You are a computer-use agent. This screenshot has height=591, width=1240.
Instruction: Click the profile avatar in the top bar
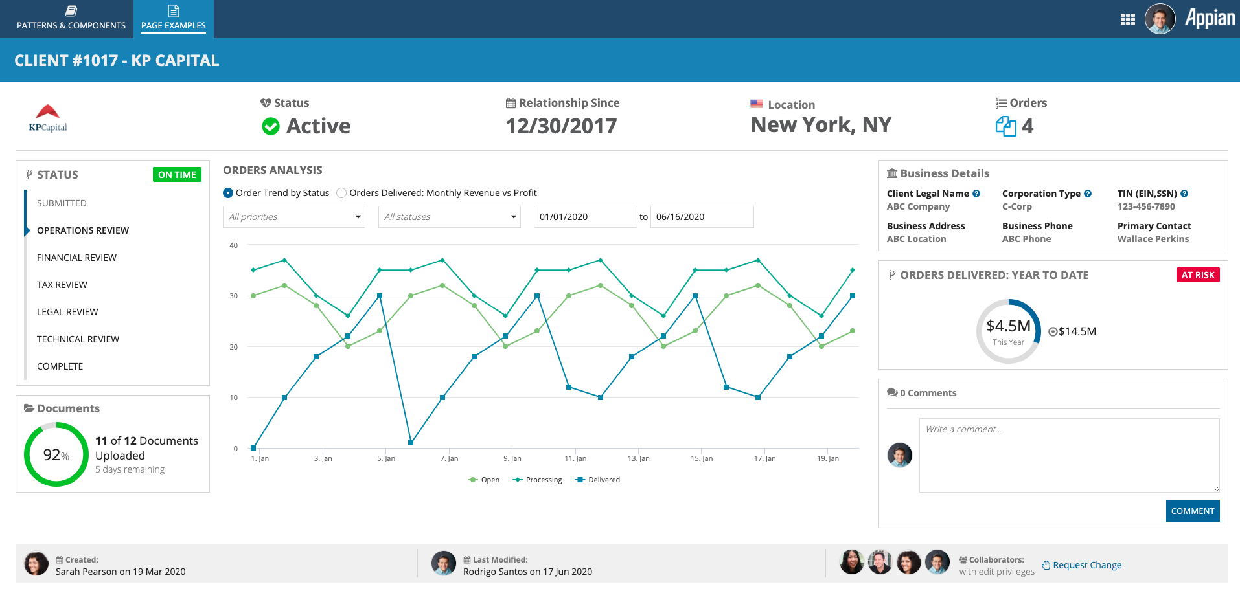click(x=1160, y=19)
